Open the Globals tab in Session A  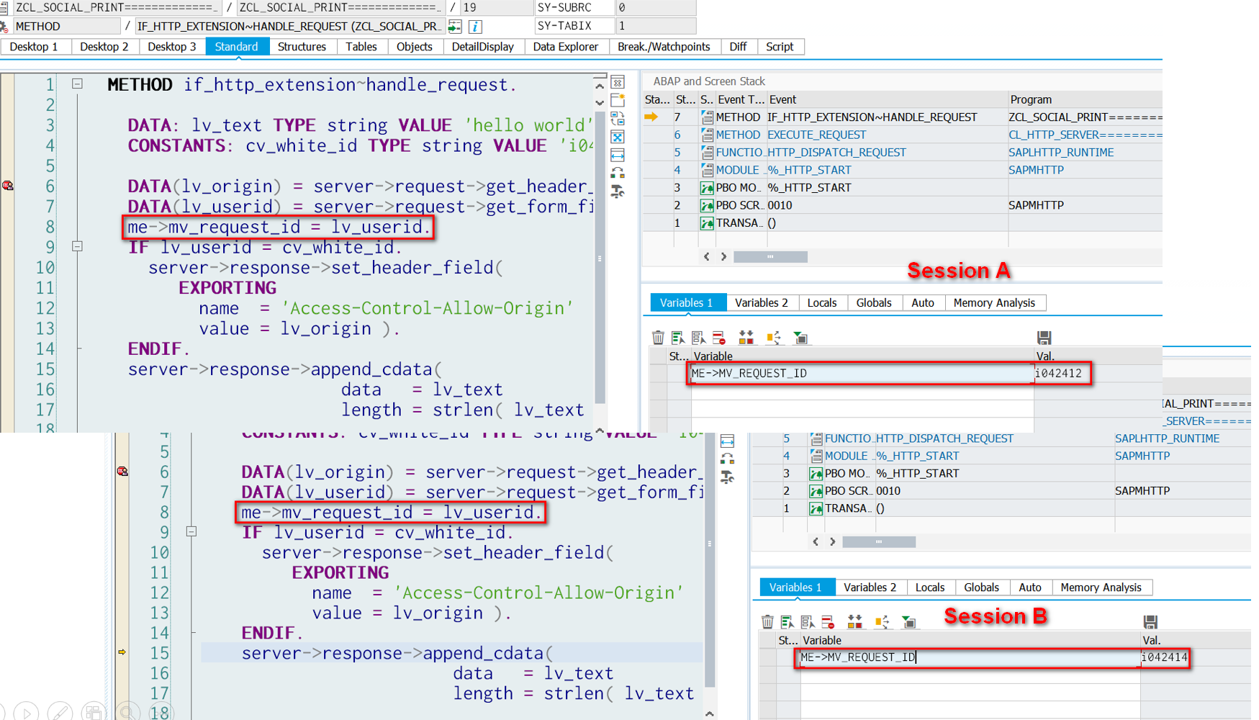point(874,302)
